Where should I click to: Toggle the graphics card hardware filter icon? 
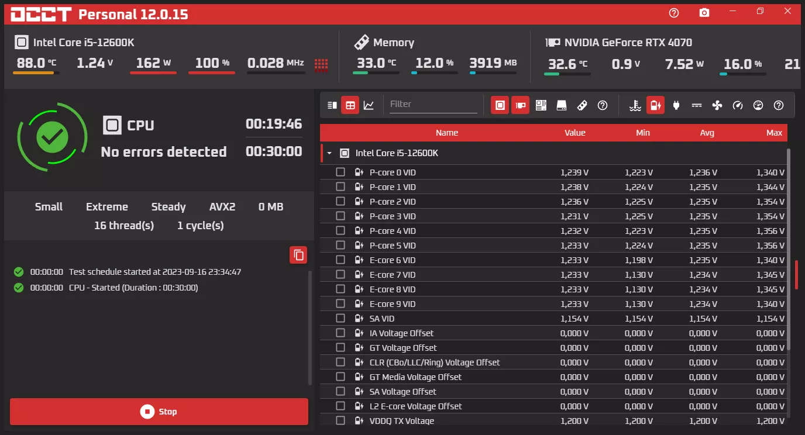(520, 105)
